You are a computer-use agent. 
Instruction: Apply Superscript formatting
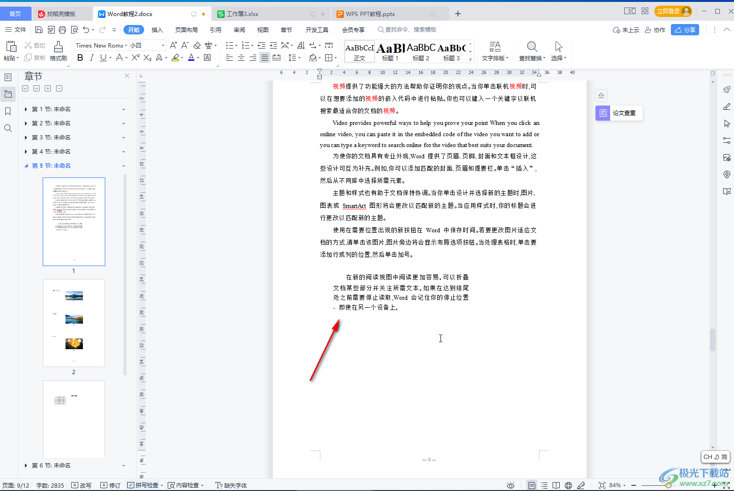[136, 57]
